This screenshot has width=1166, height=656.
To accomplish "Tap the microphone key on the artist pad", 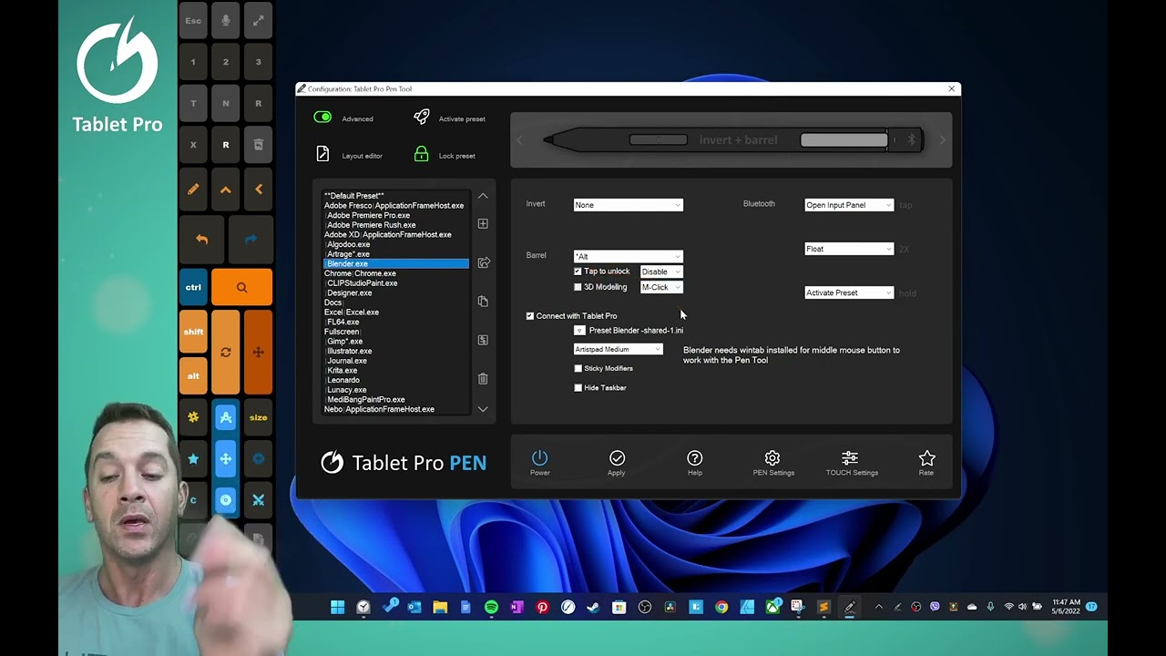I will click(226, 21).
